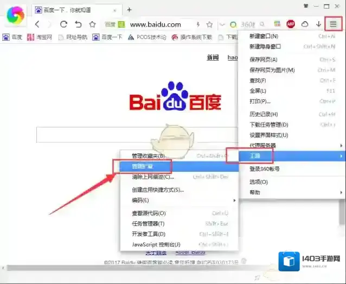Image resolution: width=346 pixels, height=284 pixels.
Task: Click the www.baidu.com address field
Action: pyautogui.click(x=156, y=24)
